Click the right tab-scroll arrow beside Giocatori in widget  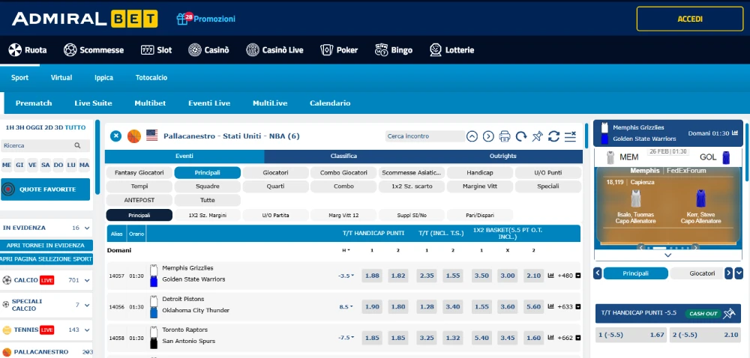[x=728, y=273]
